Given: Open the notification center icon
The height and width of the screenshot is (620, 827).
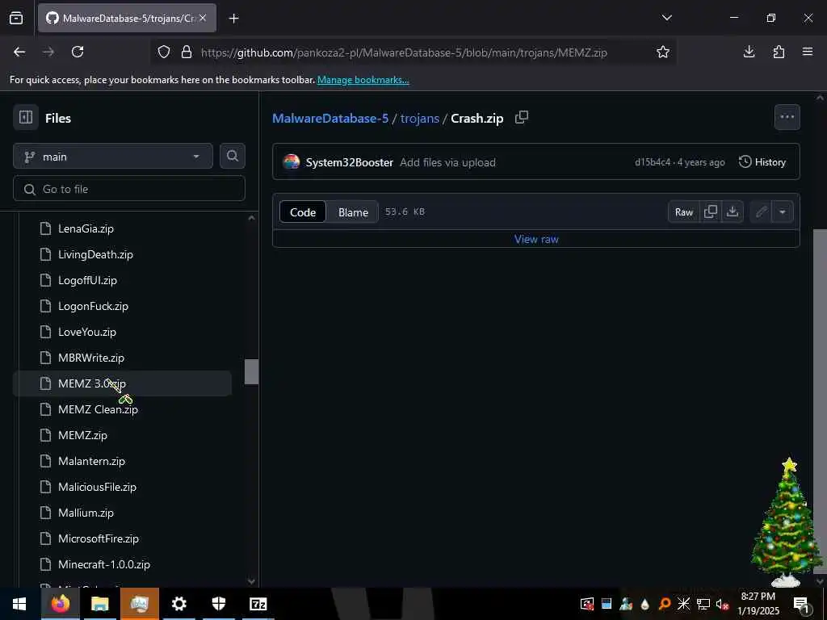Looking at the screenshot, I should (801, 604).
